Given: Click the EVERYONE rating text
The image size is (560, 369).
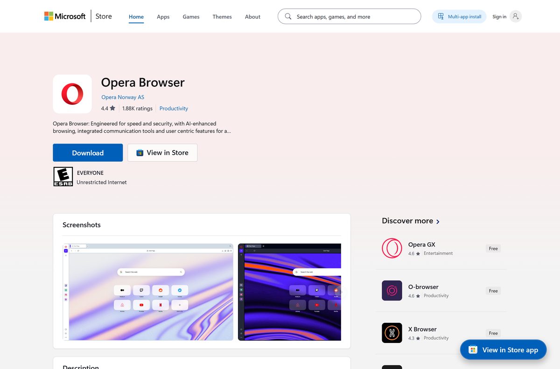Looking at the screenshot, I should [90, 173].
